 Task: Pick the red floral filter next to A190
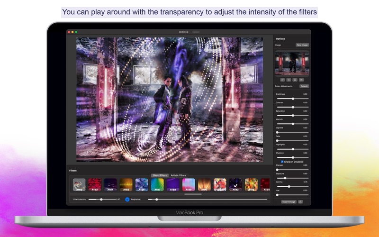[220, 185]
